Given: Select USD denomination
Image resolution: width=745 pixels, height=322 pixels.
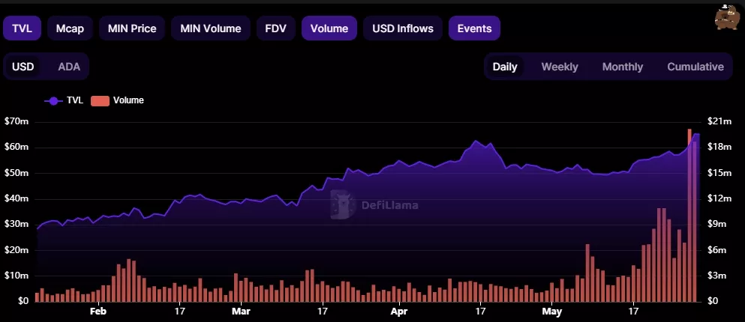Looking at the screenshot, I should [23, 67].
